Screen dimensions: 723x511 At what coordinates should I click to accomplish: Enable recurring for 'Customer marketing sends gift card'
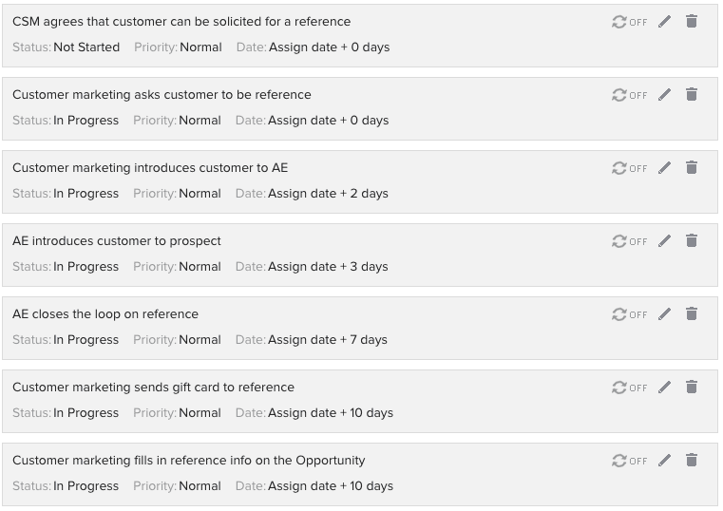tap(629, 388)
